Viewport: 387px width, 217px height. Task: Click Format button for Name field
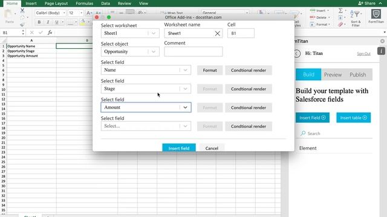(210, 70)
